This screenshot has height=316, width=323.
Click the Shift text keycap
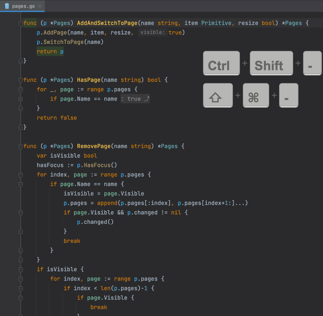coord(271,63)
